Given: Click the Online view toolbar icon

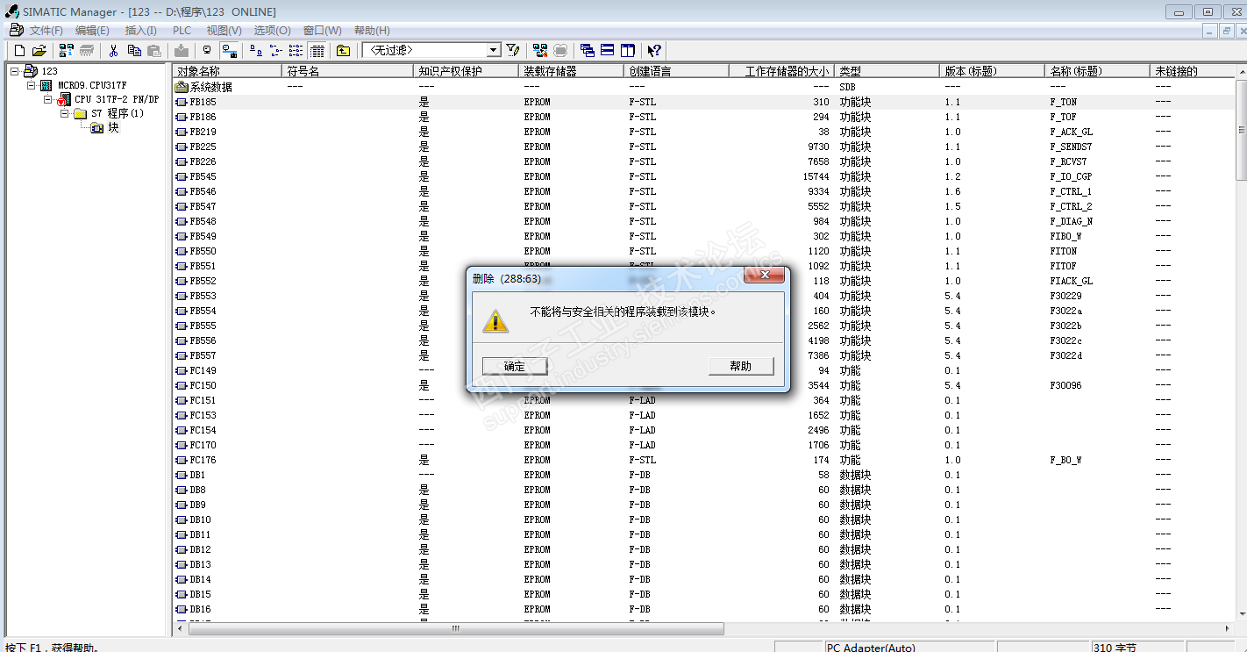Looking at the screenshot, I should [230, 51].
